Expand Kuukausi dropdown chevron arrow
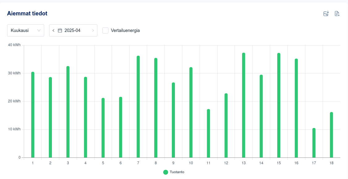 click(x=39, y=30)
